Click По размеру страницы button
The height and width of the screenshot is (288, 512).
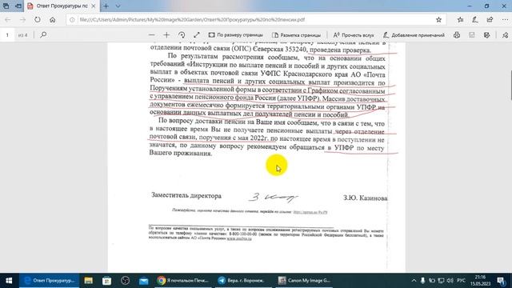pos(236,34)
